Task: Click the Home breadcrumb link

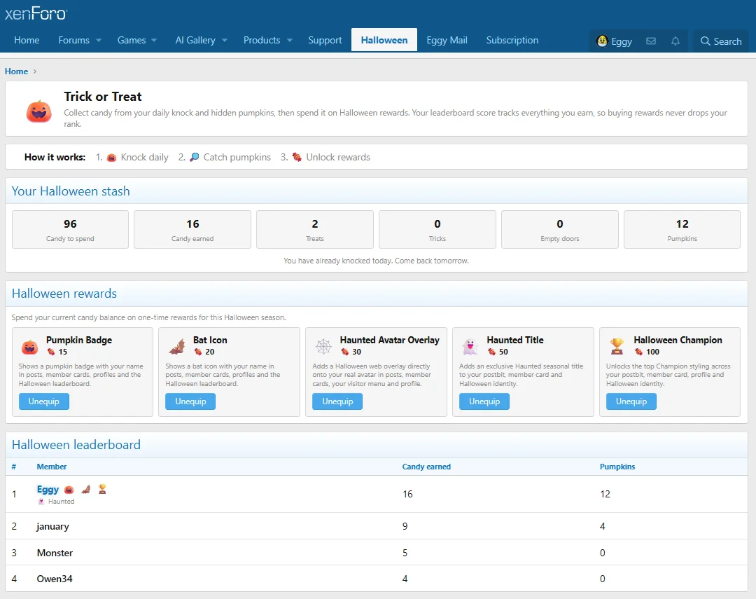Action: tap(16, 71)
